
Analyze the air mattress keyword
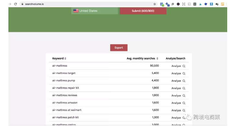point(176,66)
